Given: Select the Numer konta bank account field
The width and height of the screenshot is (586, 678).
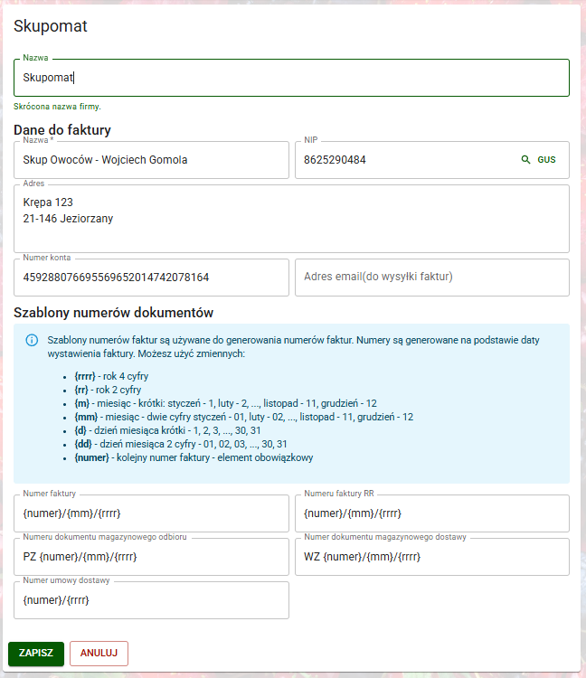Looking at the screenshot, I should point(151,278).
